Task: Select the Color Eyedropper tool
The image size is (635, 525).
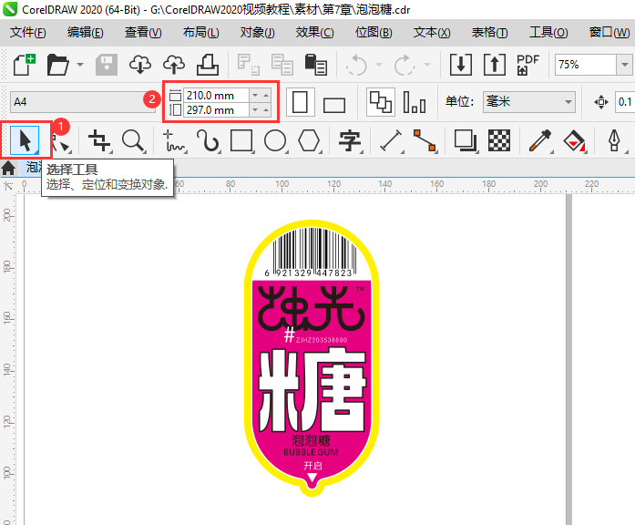Action: point(540,140)
